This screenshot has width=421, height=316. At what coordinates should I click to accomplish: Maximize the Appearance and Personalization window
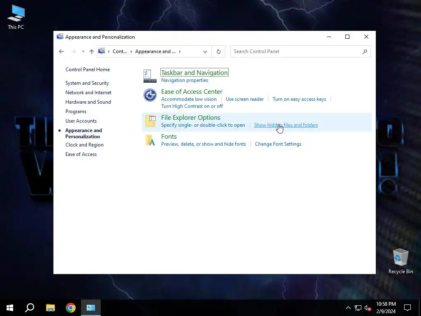347,37
